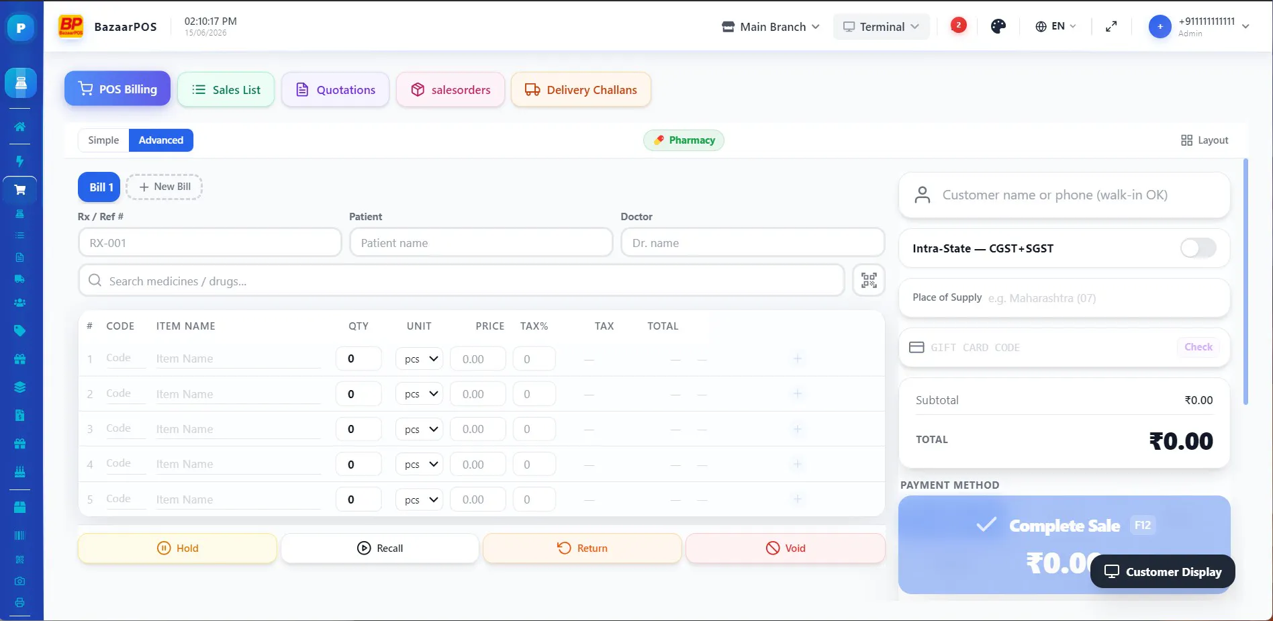Focus the Search medicines / drugs field
Screen dimensions: 1273x621
pyautogui.click(x=461, y=281)
